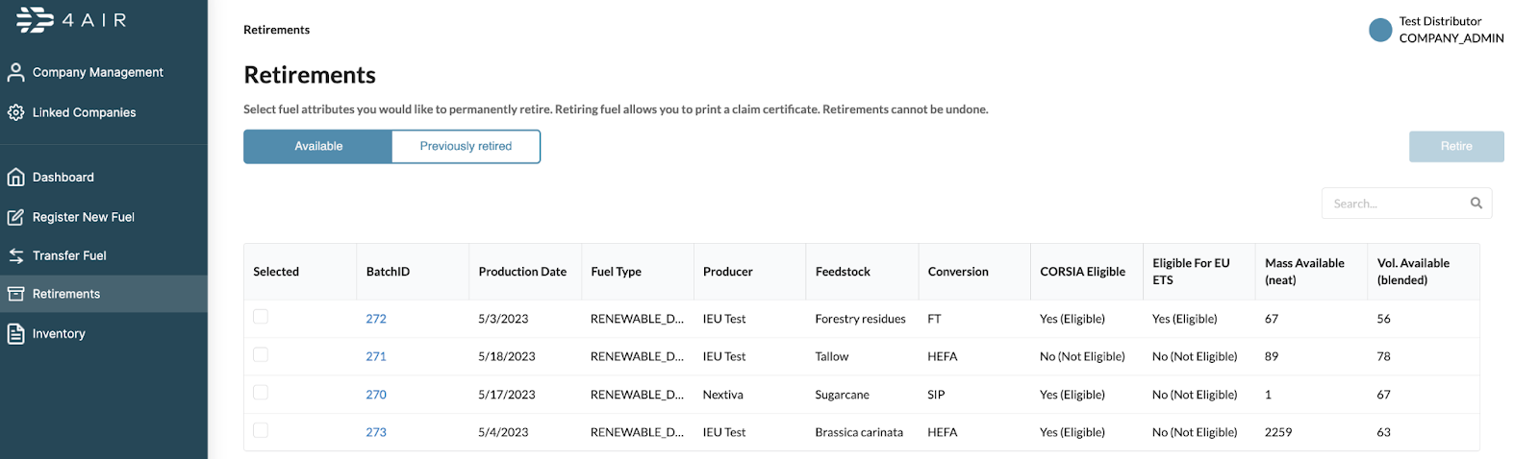The width and height of the screenshot is (1539, 459).
Task: Go to Dashboard via home icon
Action: (x=15, y=177)
